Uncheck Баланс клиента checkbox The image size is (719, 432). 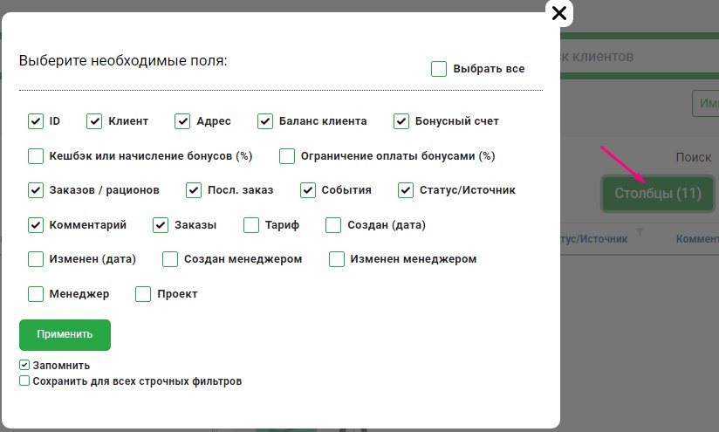coord(265,121)
